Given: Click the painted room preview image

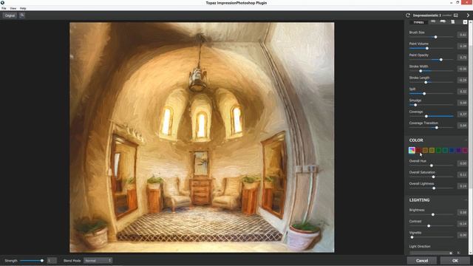Looking at the screenshot, I should coord(202,137).
